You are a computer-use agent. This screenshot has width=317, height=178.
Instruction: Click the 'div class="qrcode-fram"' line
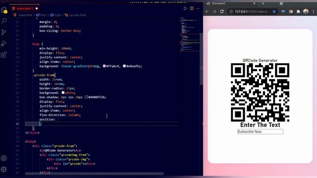coord(55,146)
